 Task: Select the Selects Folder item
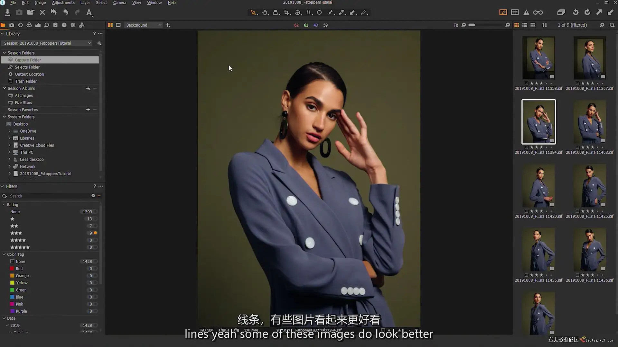pyautogui.click(x=27, y=67)
